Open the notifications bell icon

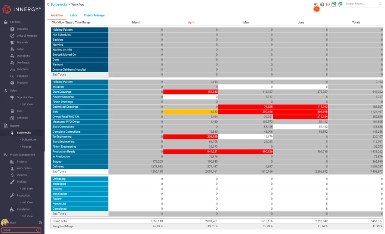click(x=340, y=4)
